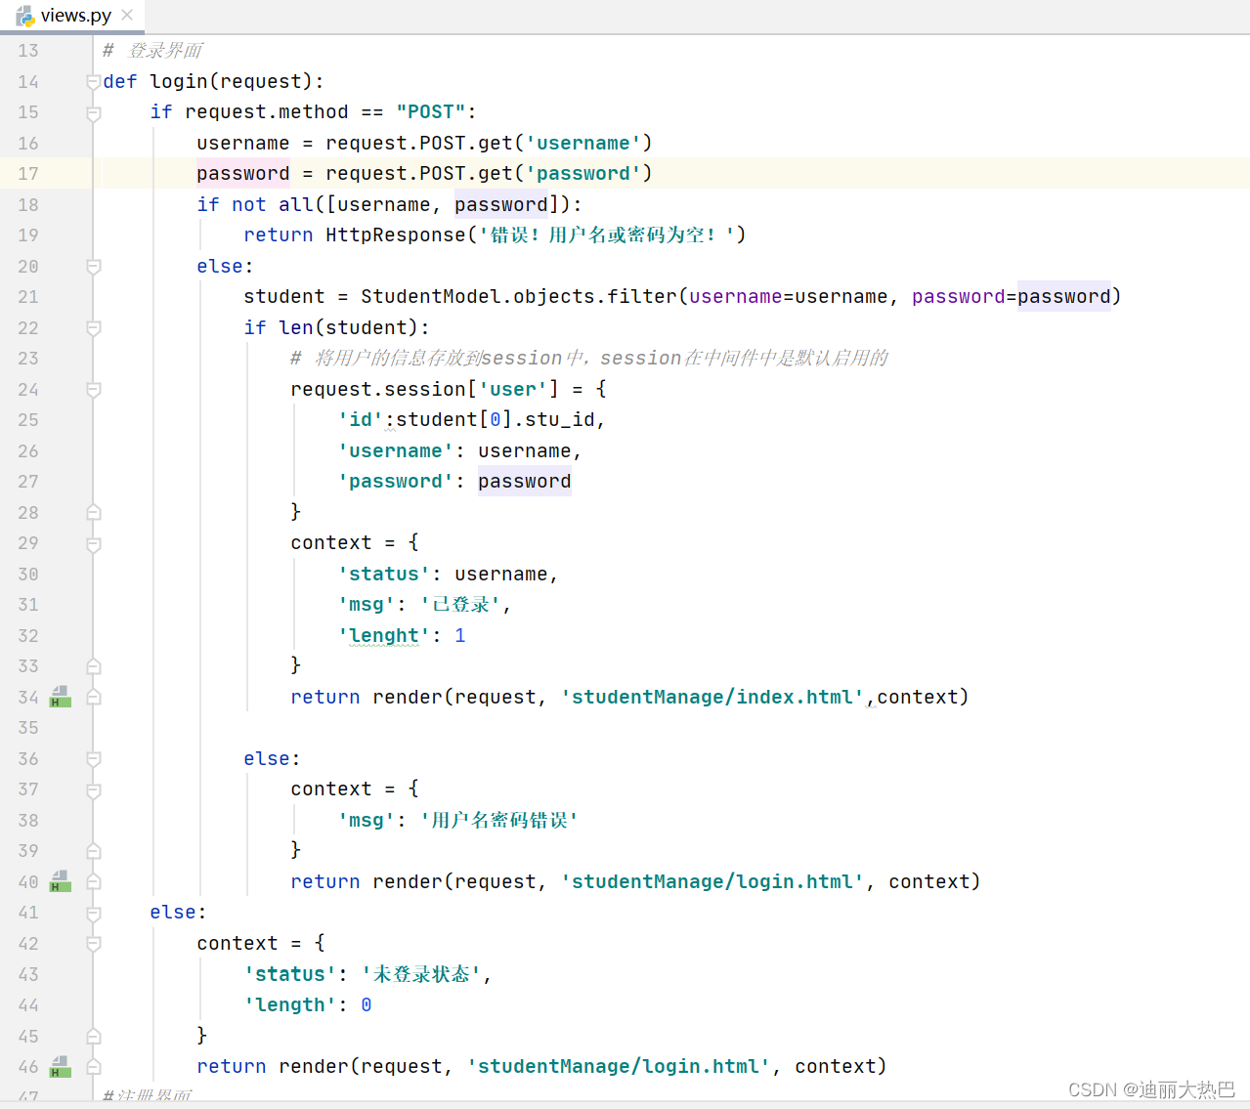This screenshot has height=1109, width=1250.
Task: Open HTML template gutter icon on line 46
Action: click(61, 1066)
